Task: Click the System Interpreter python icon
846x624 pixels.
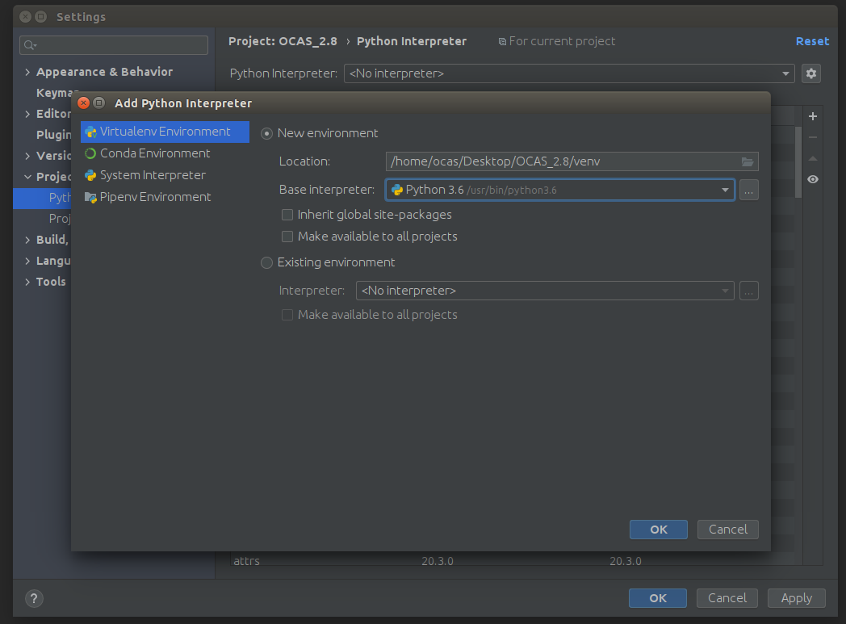Action: (90, 175)
